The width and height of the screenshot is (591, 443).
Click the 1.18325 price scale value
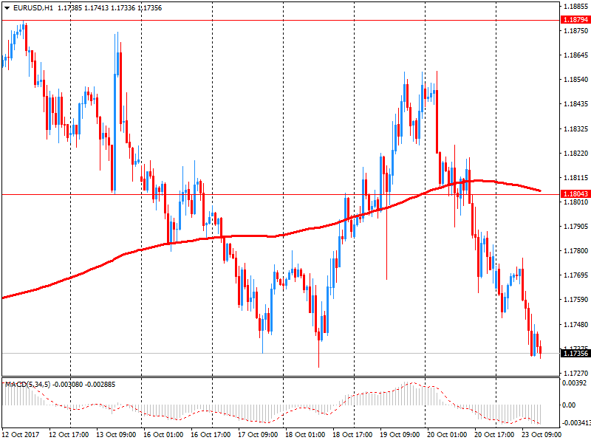575,129
